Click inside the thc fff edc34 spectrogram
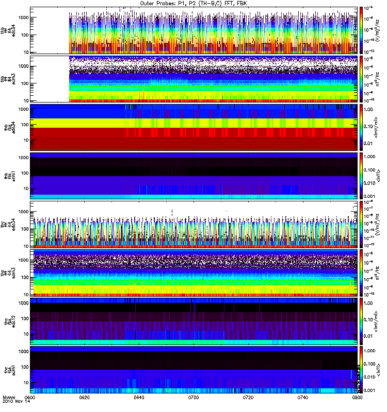The height and width of the screenshot is (412, 387). click(194, 225)
